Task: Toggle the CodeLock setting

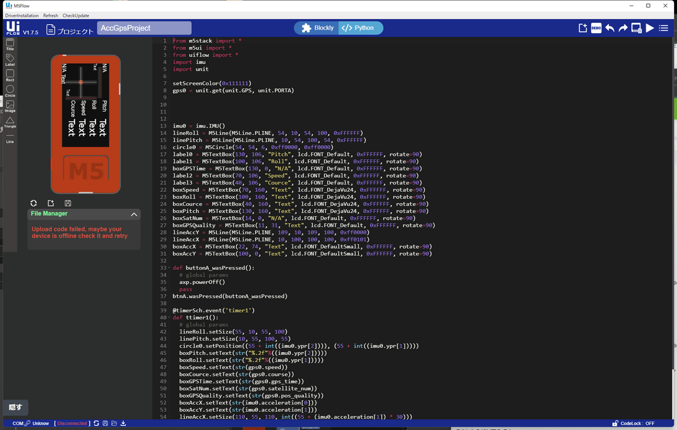Action: point(633,423)
